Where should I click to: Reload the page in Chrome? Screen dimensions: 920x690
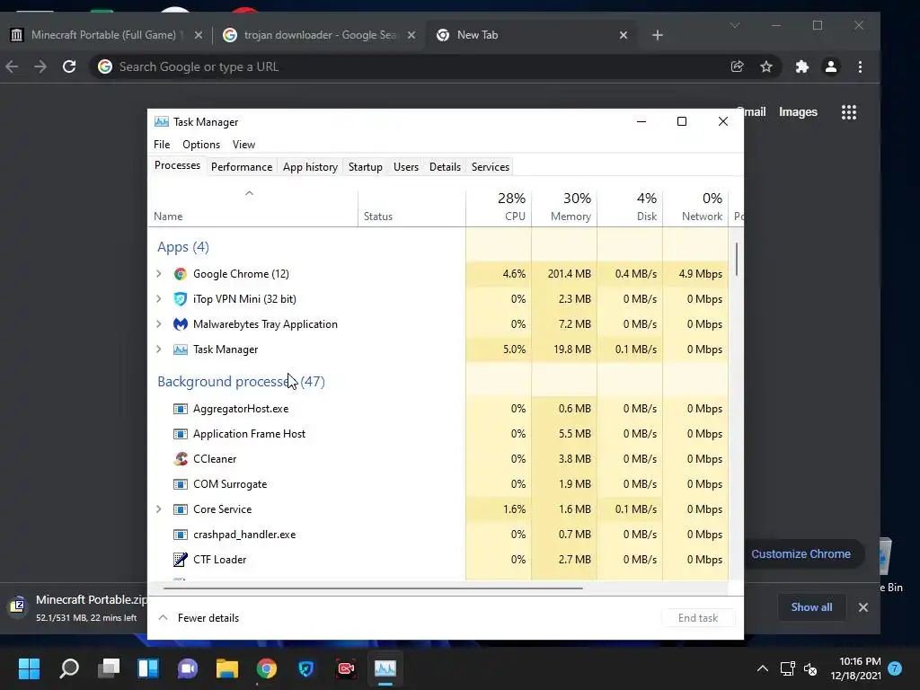69,66
